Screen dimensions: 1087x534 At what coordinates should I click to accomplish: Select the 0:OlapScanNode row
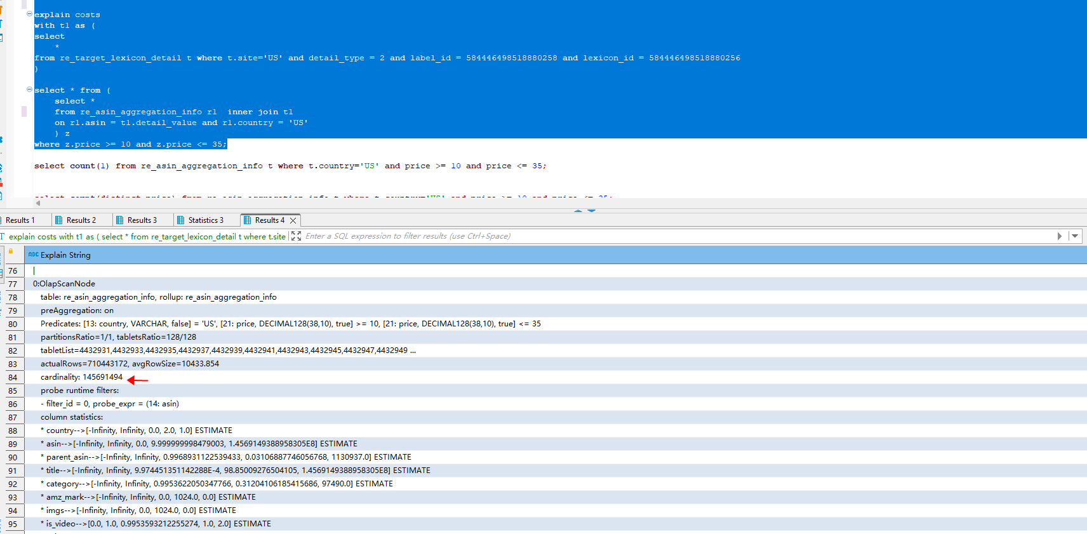click(x=64, y=284)
